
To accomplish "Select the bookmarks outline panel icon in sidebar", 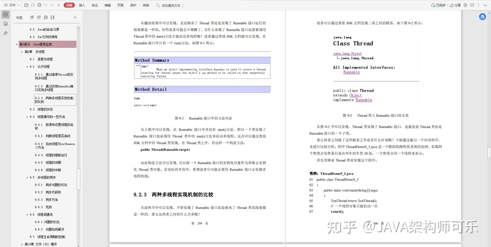I will click(x=5, y=14).
